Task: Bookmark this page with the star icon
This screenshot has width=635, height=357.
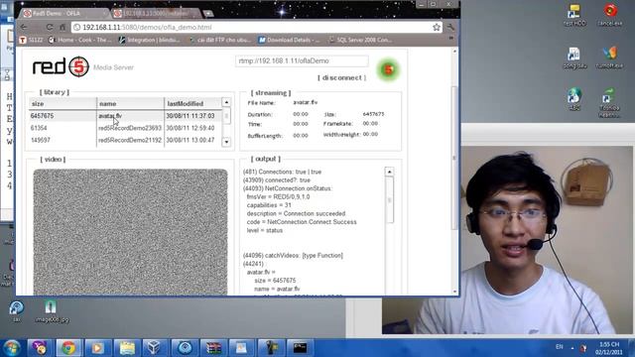Action: tap(437, 27)
